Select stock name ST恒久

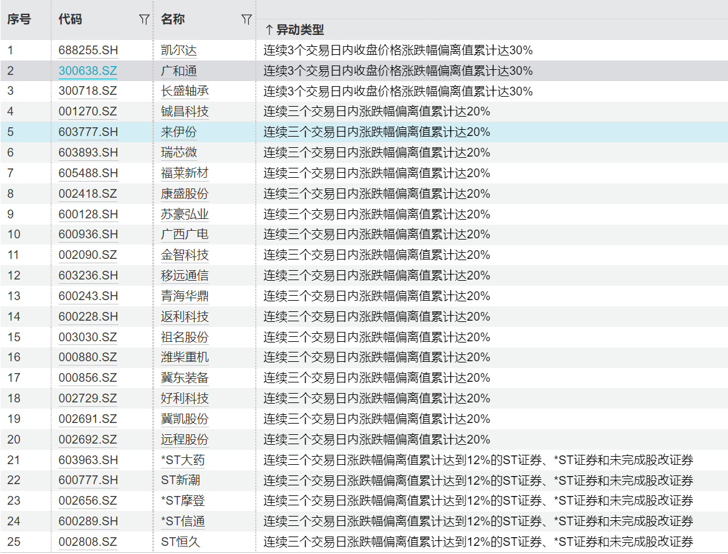(x=181, y=542)
